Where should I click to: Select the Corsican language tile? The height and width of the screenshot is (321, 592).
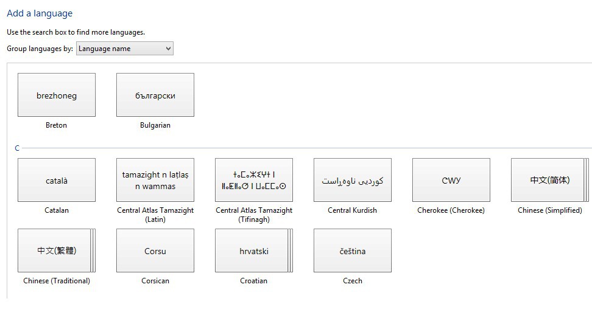click(x=155, y=250)
